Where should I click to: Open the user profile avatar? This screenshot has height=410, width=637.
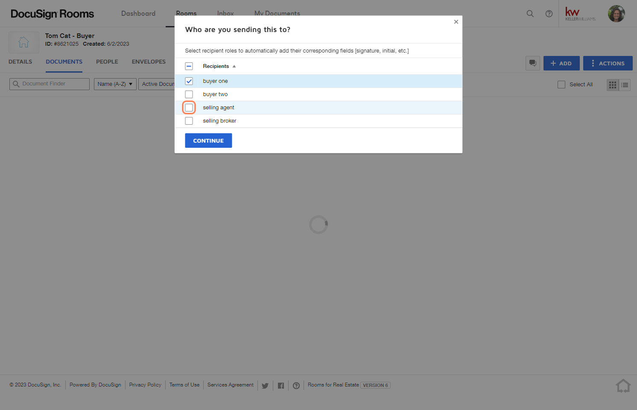pyautogui.click(x=616, y=14)
